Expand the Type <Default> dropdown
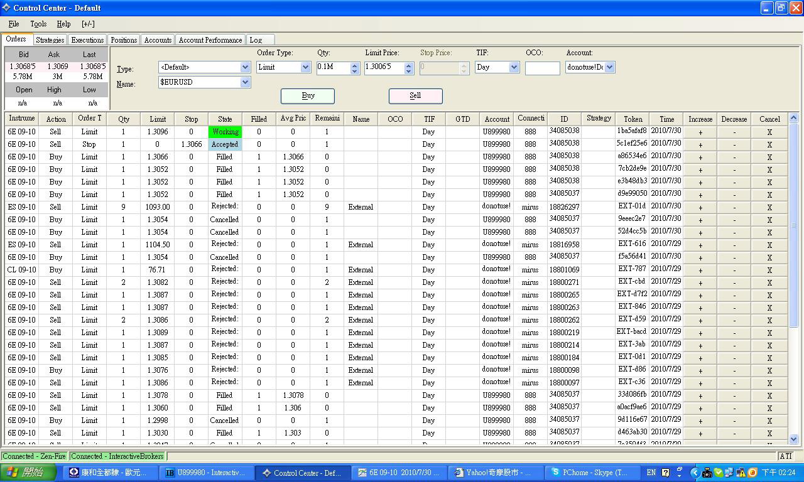Image resolution: width=804 pixels, height=482 pixels. pyautogui.click(x=245, y=67)
